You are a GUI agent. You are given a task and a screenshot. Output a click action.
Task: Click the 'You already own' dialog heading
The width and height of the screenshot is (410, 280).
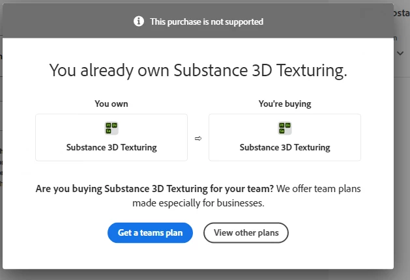tap(198, 70)
